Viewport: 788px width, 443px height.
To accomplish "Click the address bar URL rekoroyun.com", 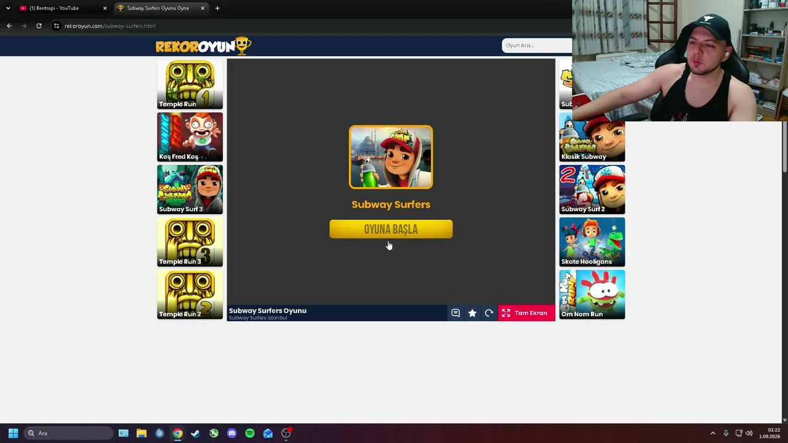I will 110,26.
